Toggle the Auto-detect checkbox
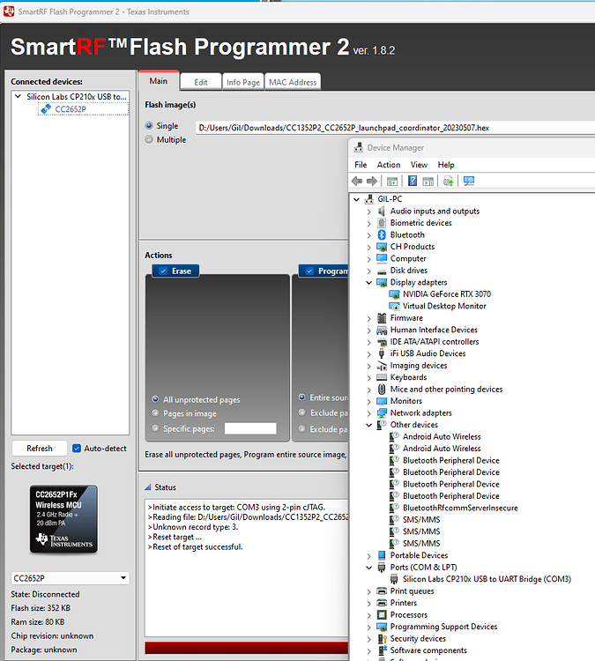The width and height of the screenshot is (595, 661). click(x=77, y=448)
